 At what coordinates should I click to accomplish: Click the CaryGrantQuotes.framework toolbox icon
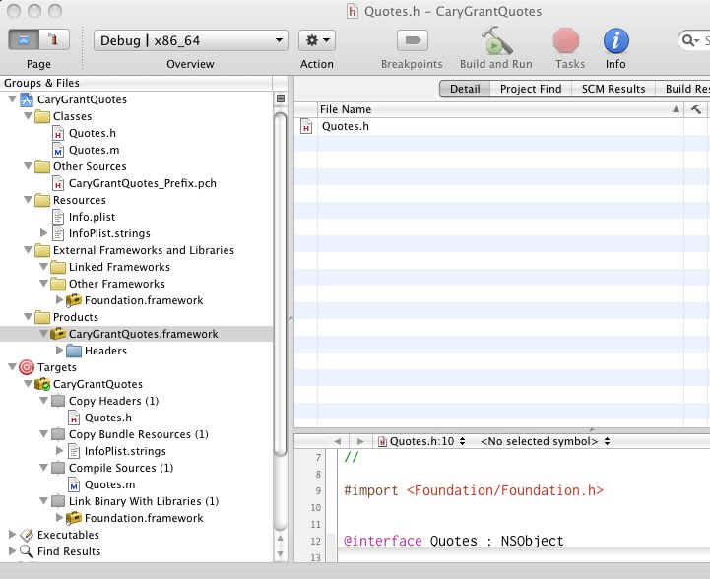point(58,334)
